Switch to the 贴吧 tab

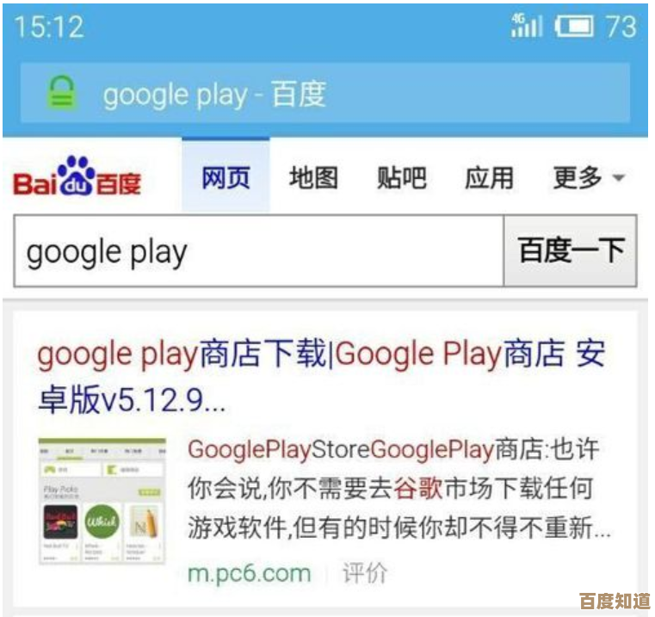401,177
